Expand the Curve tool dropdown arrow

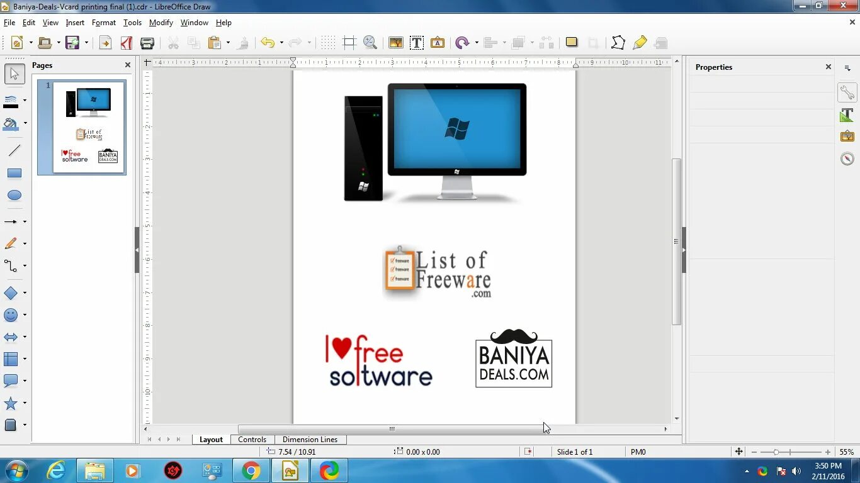click(25, 244)
